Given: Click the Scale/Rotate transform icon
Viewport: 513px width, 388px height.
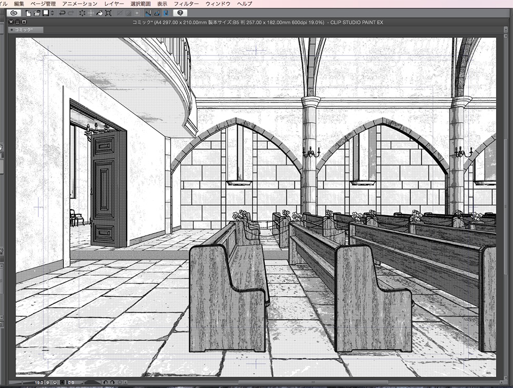Looking at the screenshot, I should pyautogui.click(x=109, y=13).
